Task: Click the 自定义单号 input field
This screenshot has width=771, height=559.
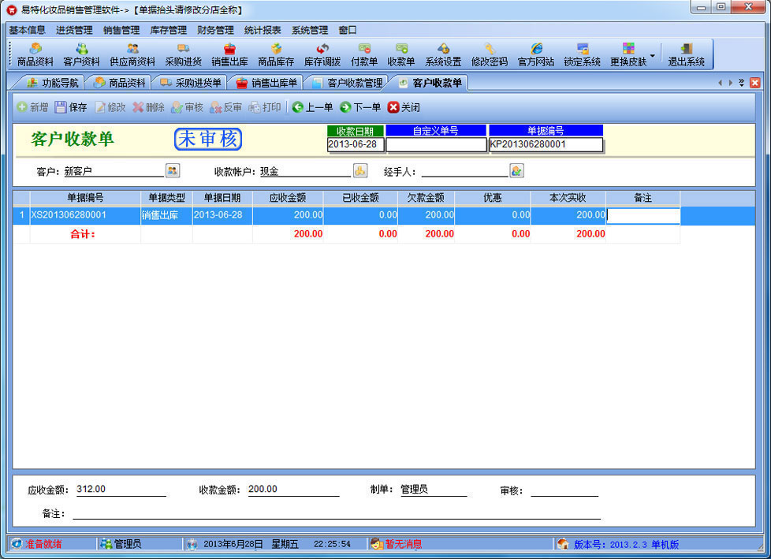Action: pos(436,145)
